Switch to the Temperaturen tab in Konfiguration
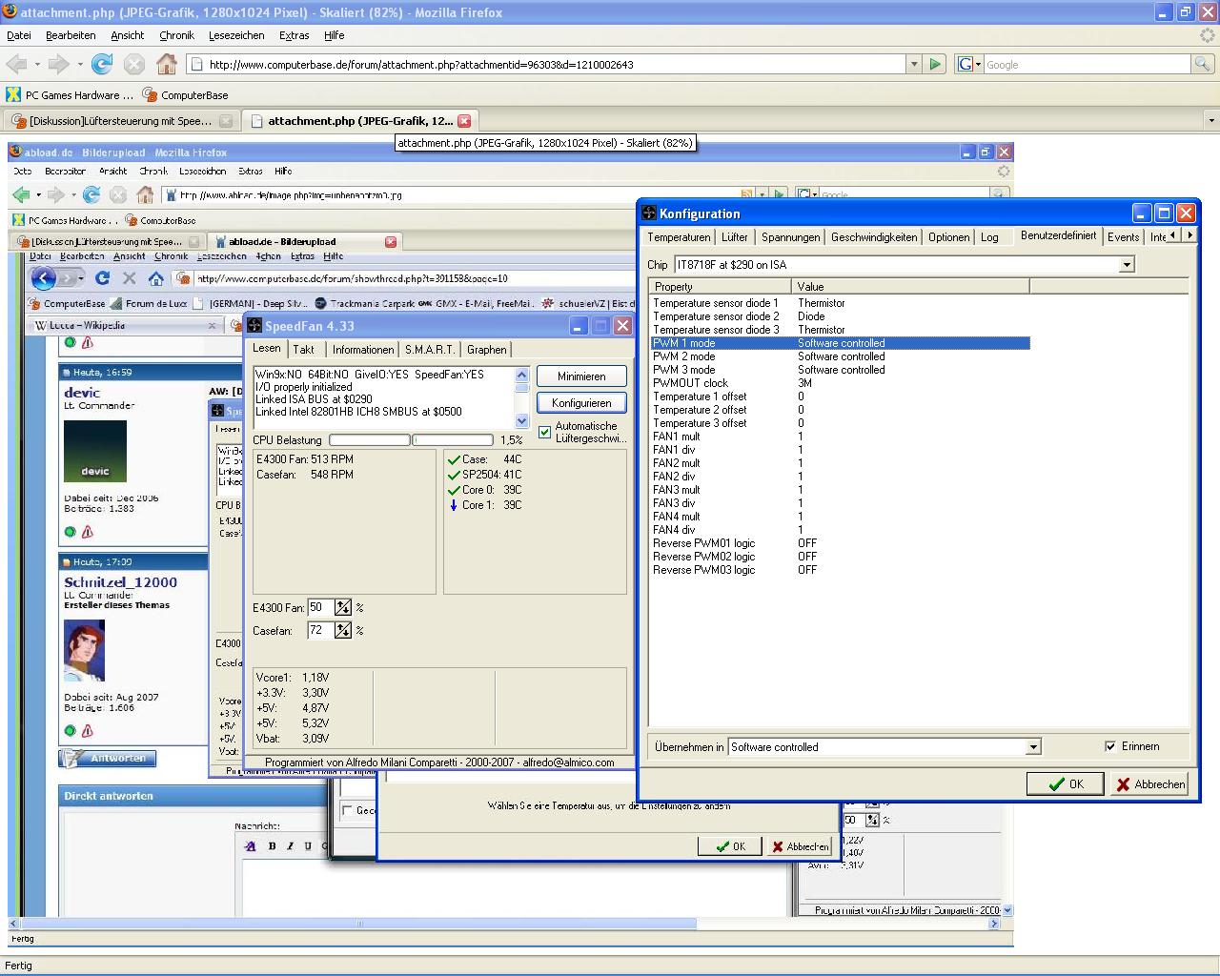This screenshot has width=1220, height=976. pyautogui.click(x=679, y=237)
